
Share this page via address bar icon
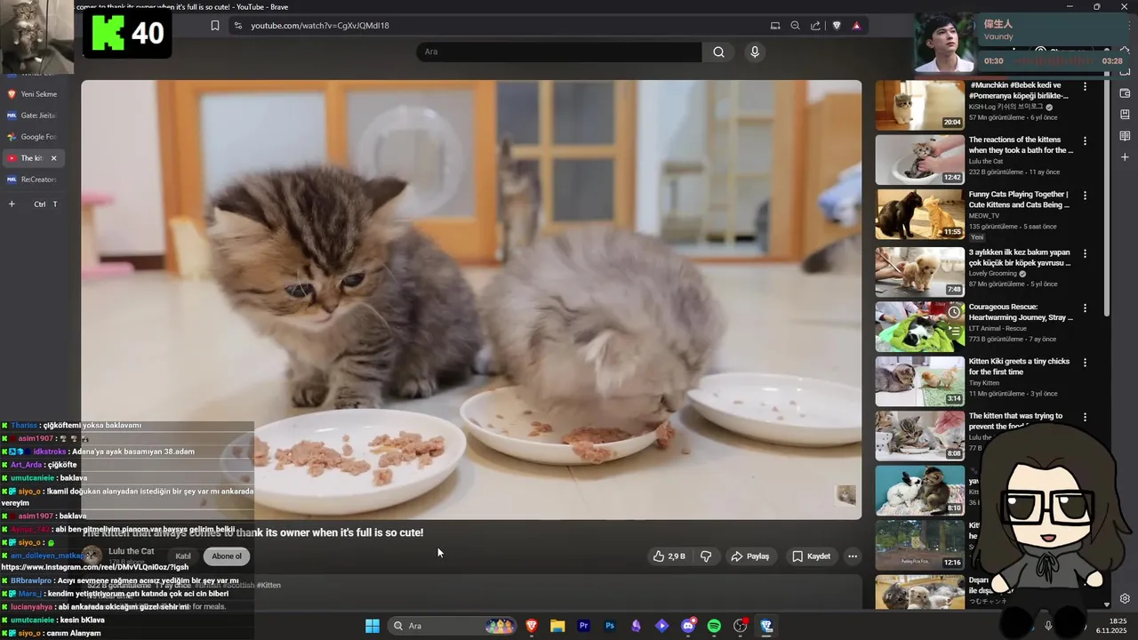815,26
